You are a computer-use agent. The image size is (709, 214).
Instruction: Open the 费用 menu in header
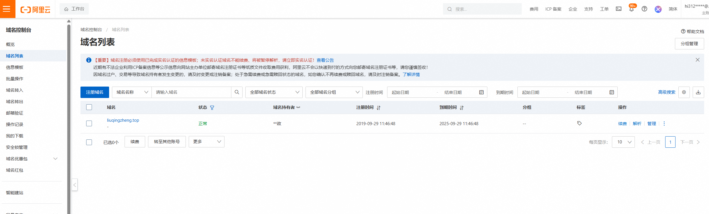pos(534,9)
